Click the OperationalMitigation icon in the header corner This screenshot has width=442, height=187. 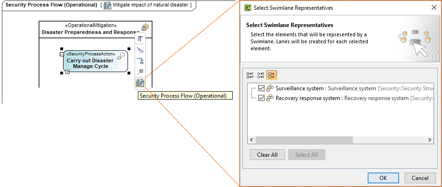(x=145, y=28)
